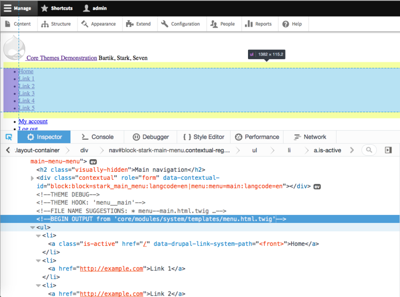Switch to the Inspector tab
Screen dimensions: 400x297
pyautogui.click(x=44, y=137)
